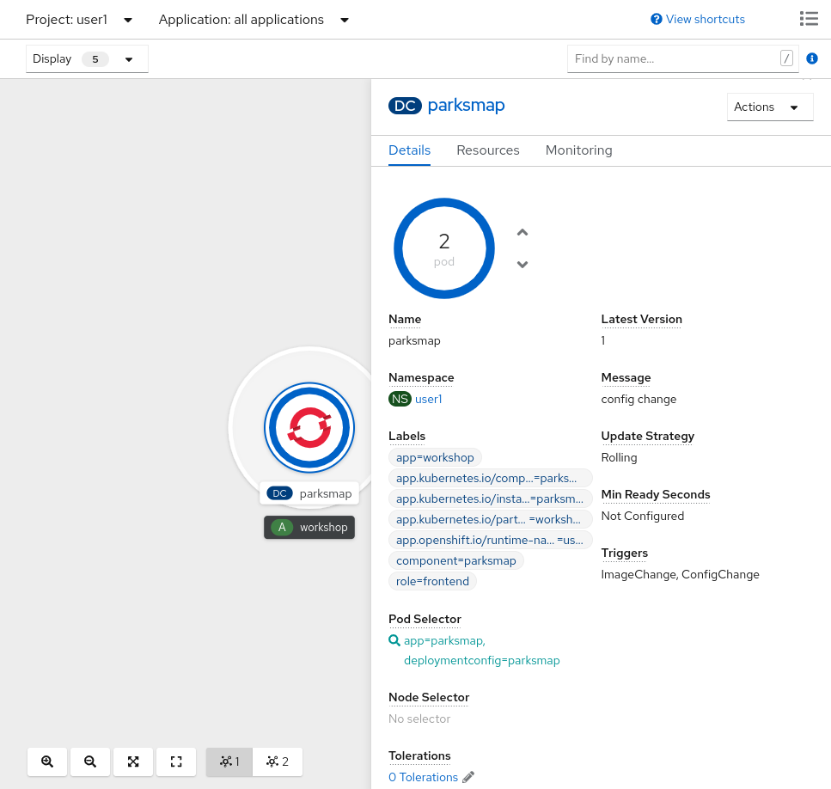Click the fit to screen icon

[x=133, y=761]
